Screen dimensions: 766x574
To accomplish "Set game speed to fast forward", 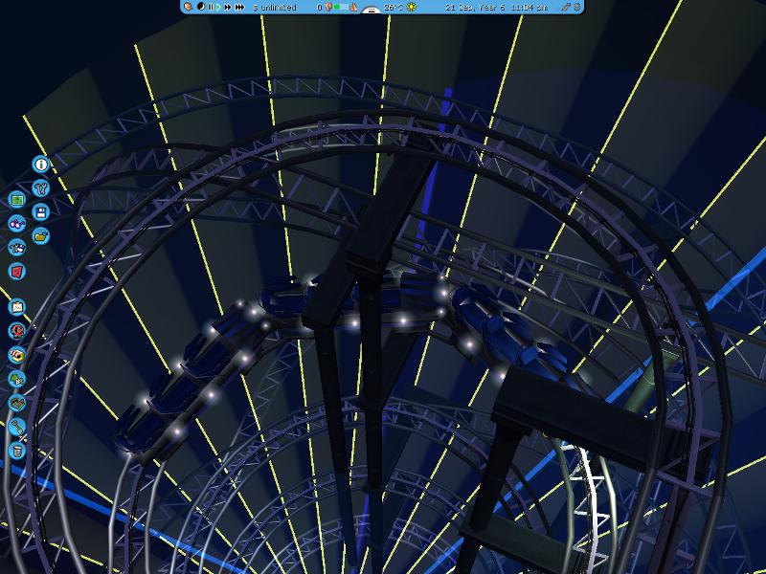I will (x=228, y=8).
